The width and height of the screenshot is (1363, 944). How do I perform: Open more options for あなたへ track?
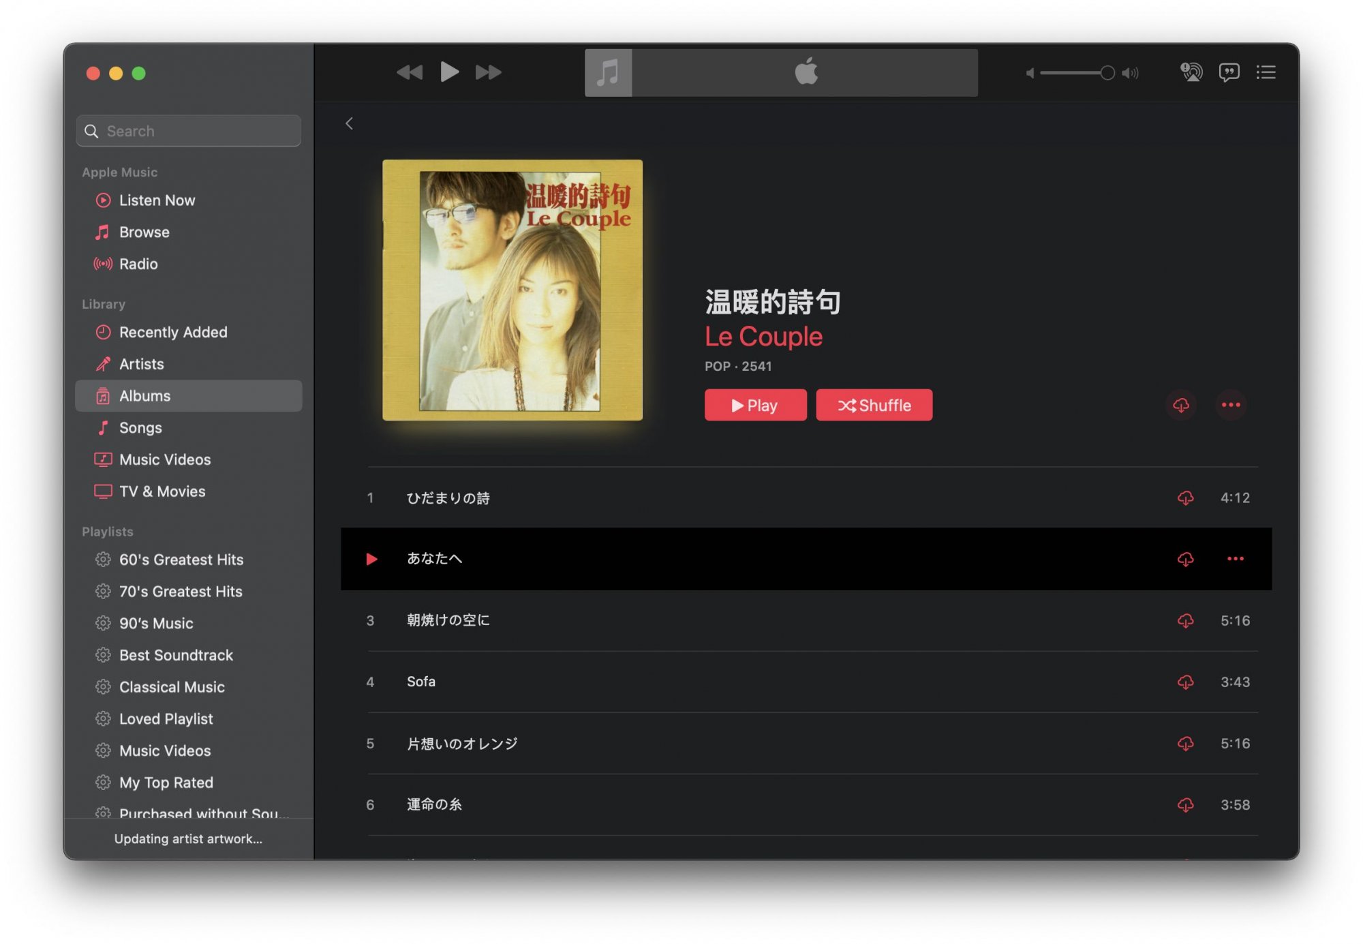click(1235, 559)
